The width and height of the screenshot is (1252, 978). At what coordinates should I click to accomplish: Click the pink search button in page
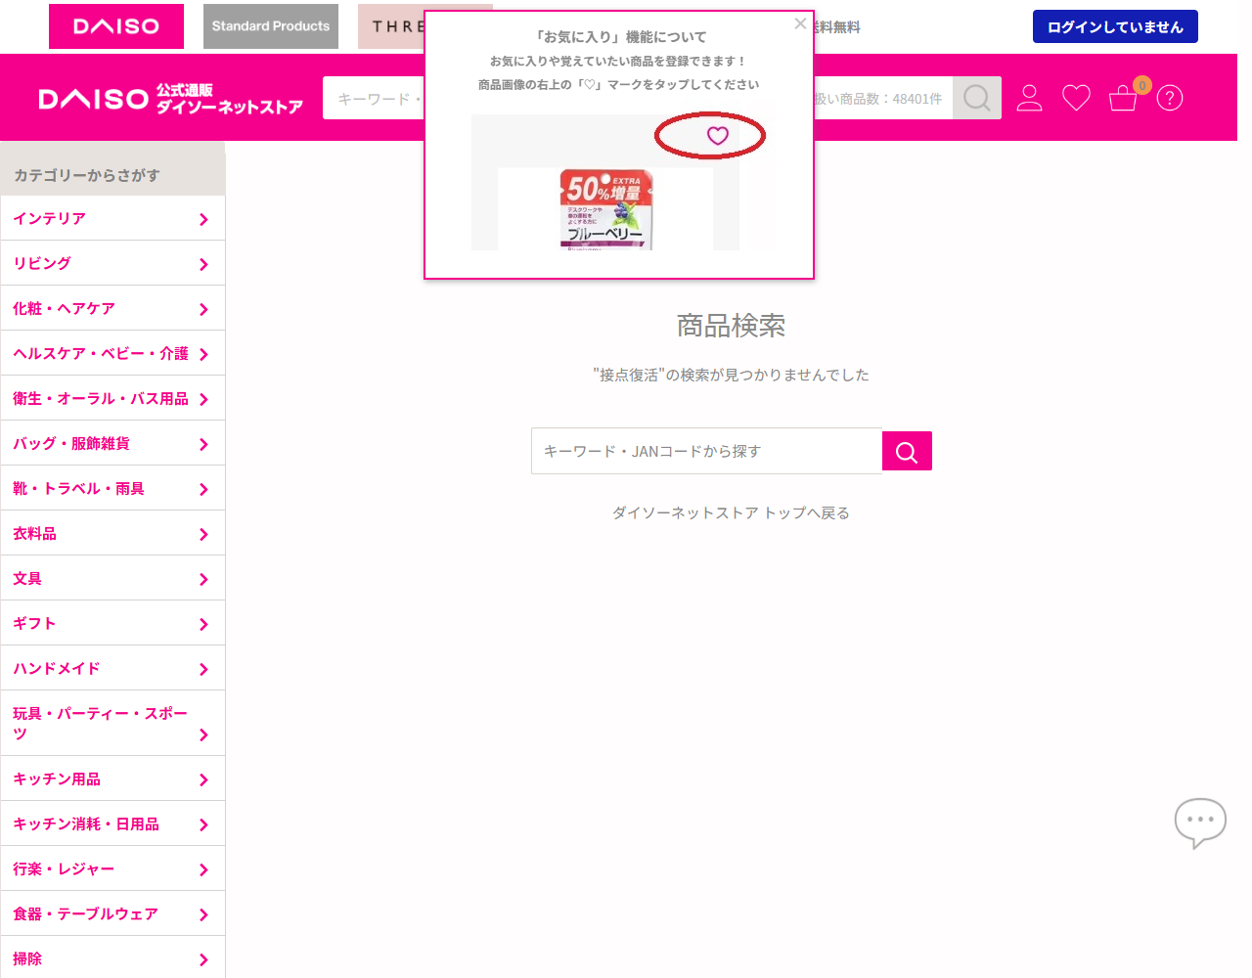click(907, 451)
